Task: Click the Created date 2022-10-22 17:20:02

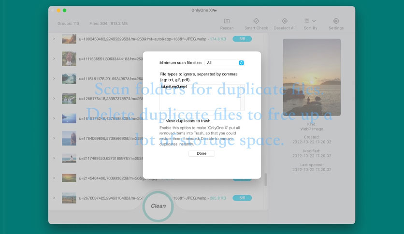Action: pyautogui.click(x=312, y=142)
